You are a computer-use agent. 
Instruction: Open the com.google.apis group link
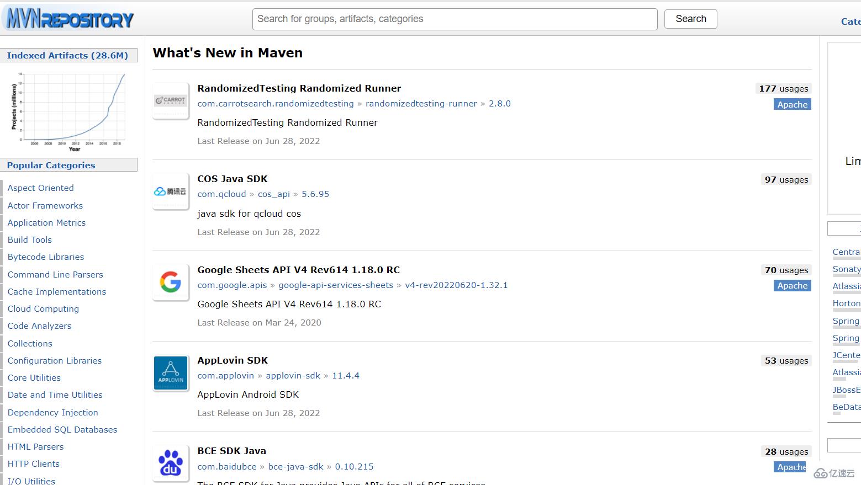point(232,285)
